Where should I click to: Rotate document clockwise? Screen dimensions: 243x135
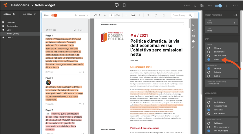click(x=164, y=15)
